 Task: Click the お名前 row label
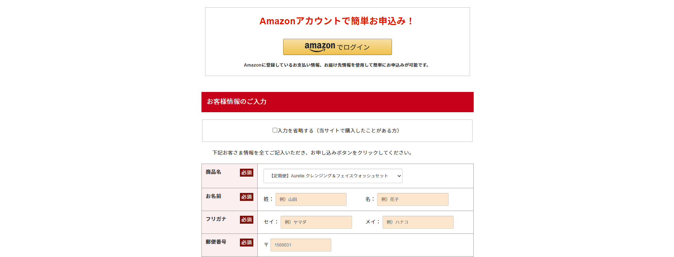(213, 196)
